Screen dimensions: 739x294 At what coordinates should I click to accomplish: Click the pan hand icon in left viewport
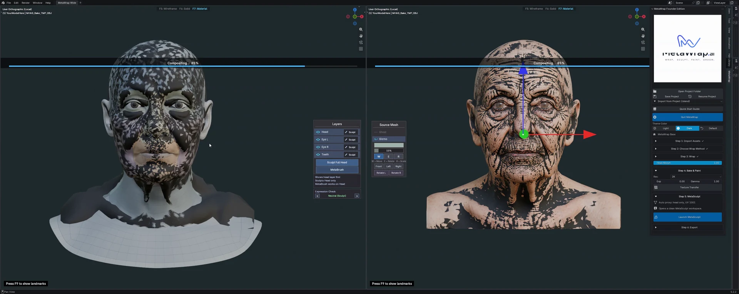(361, 36)
